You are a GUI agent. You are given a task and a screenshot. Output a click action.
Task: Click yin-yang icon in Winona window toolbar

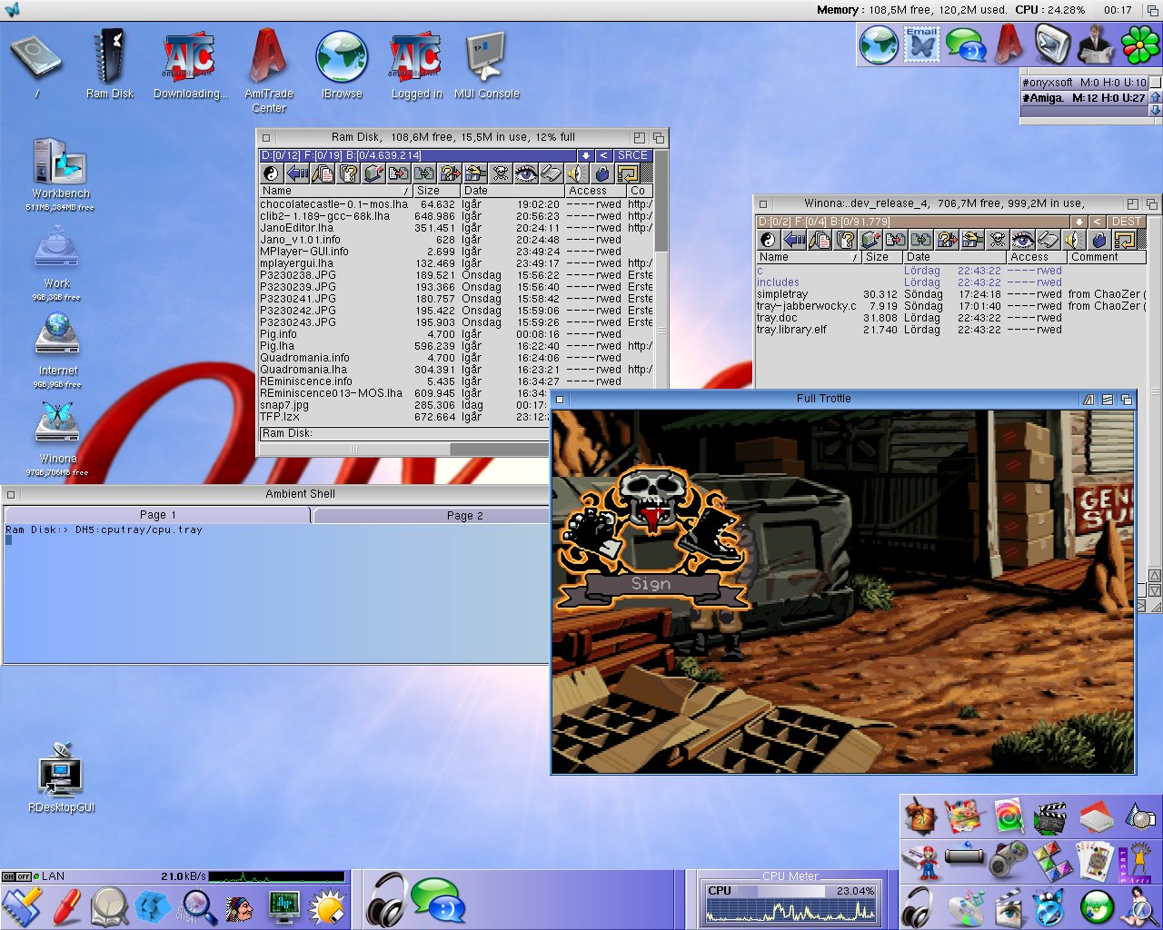click(x=769, y=240)
